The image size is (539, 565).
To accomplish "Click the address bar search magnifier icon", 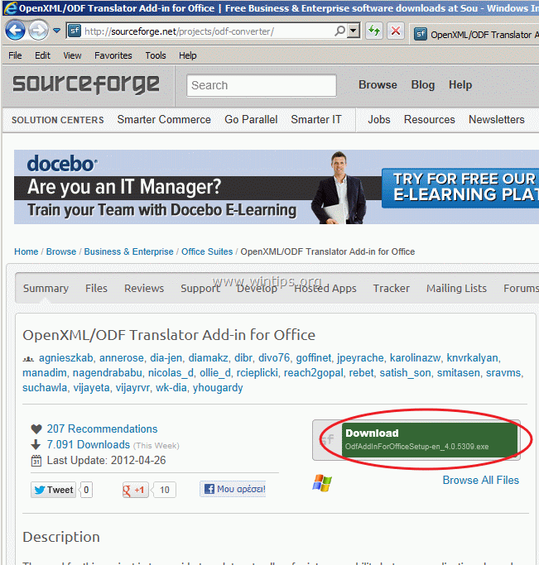I will 339,31.
